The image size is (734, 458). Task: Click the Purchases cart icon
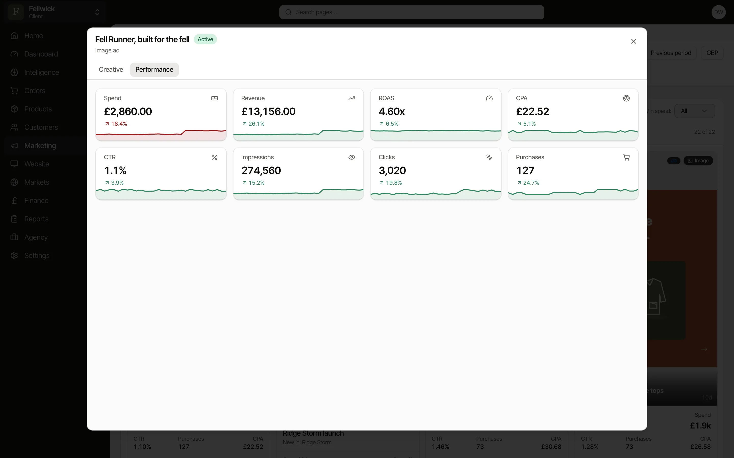[626, 157]
